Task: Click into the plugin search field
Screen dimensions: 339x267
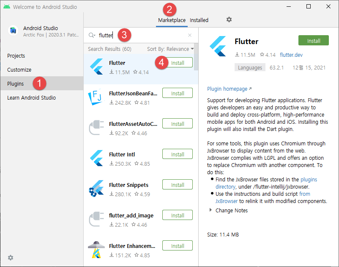Action: [x=140, y=35]
